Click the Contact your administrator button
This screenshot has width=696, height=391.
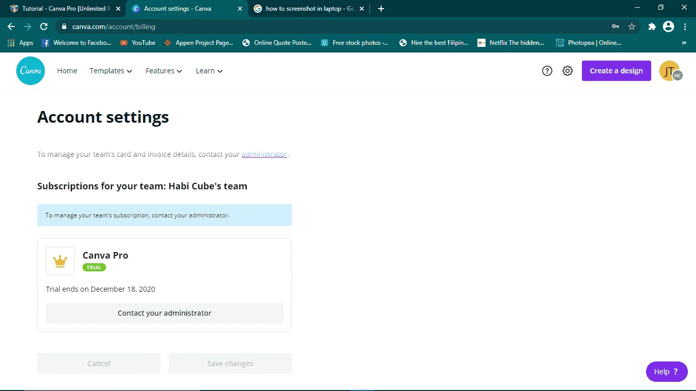[x=165, y=313]
